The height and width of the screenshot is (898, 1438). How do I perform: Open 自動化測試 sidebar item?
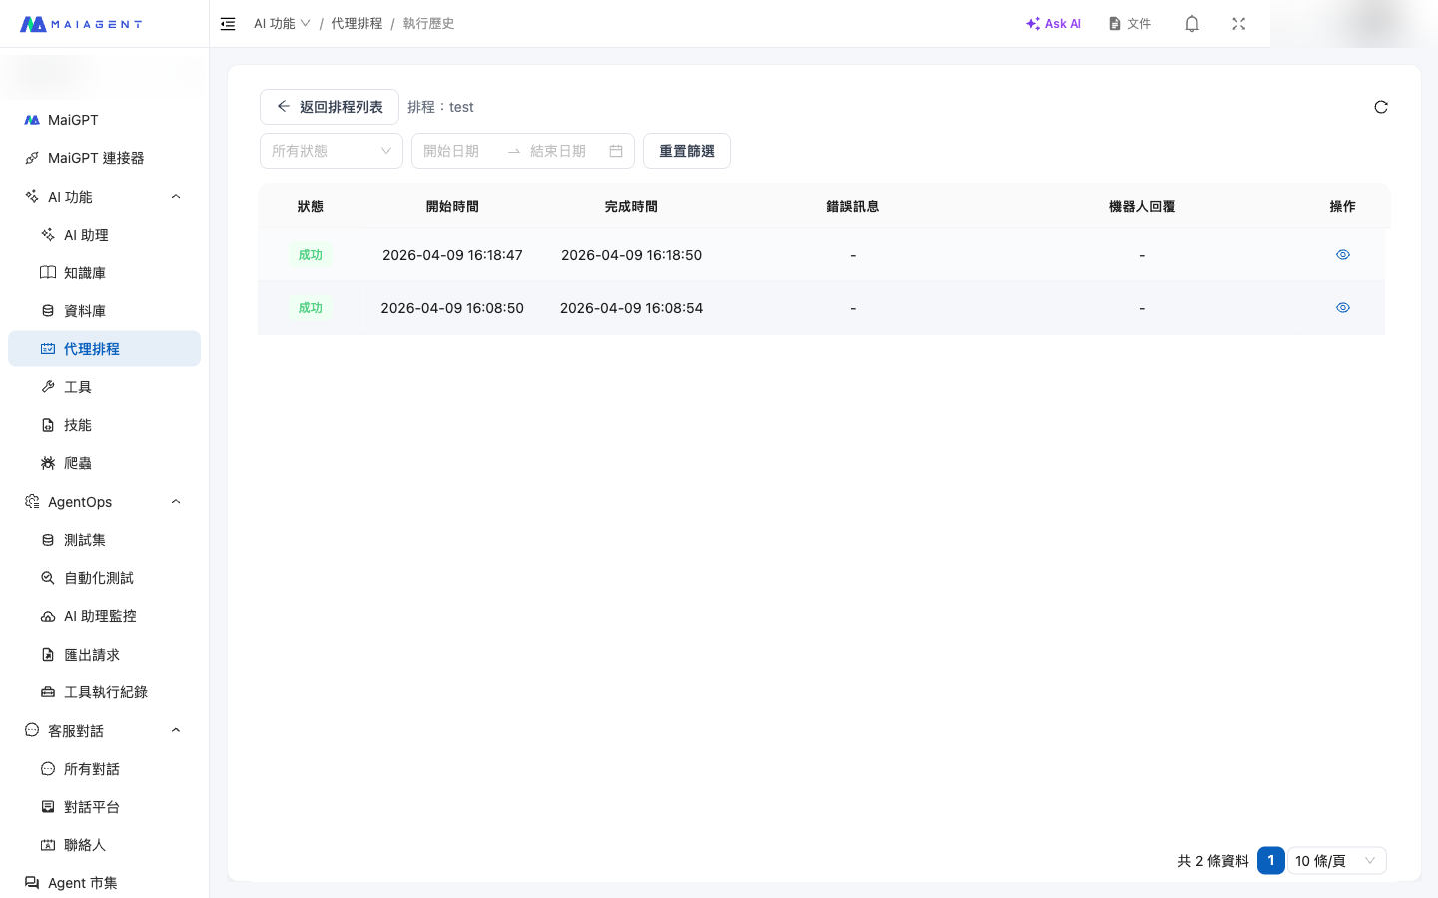click(x=104, y=578)
